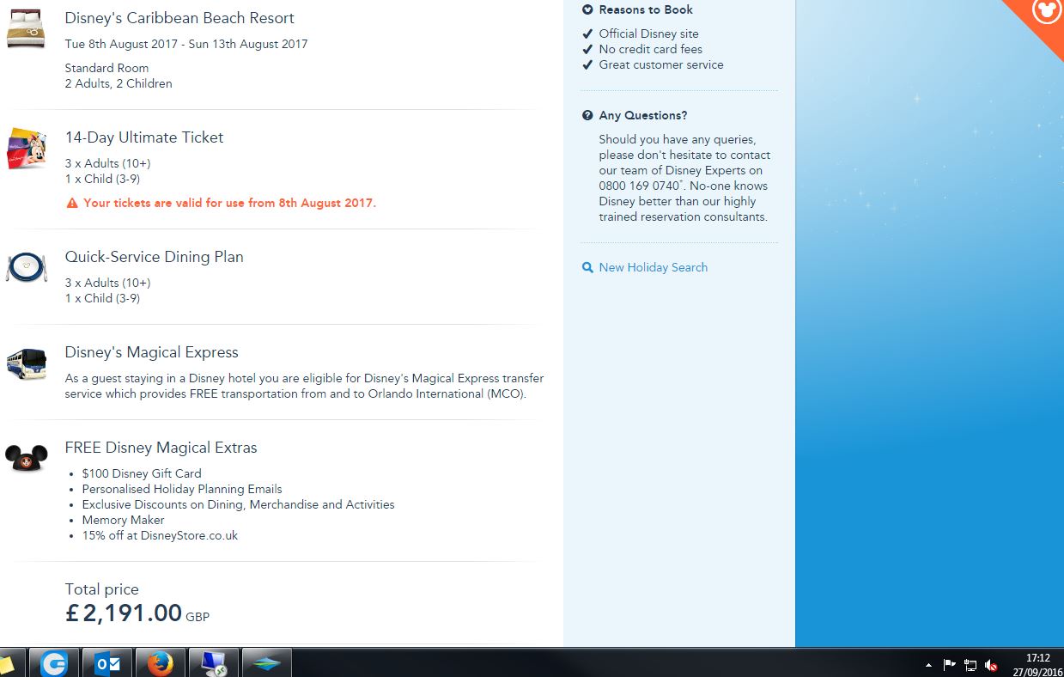Screen dimensions: 1064x677
Task: Click Official Disney site text
Action: click(649, 34)
